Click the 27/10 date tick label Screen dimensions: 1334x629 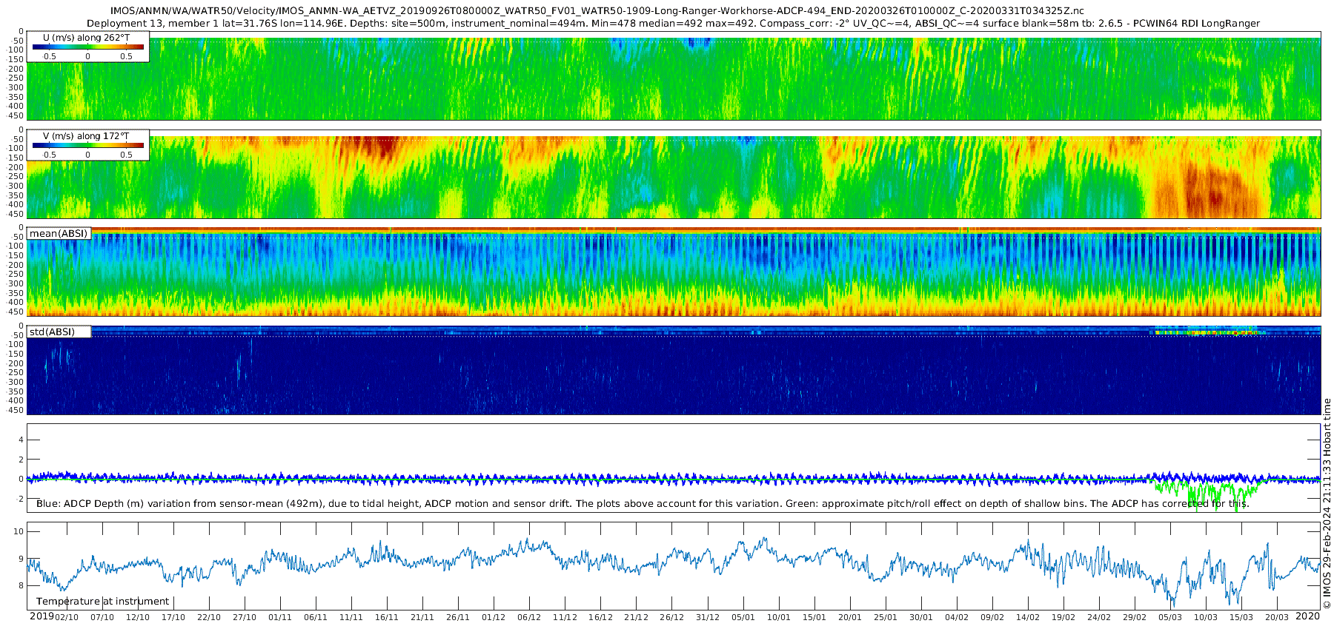tap(245, 617)
